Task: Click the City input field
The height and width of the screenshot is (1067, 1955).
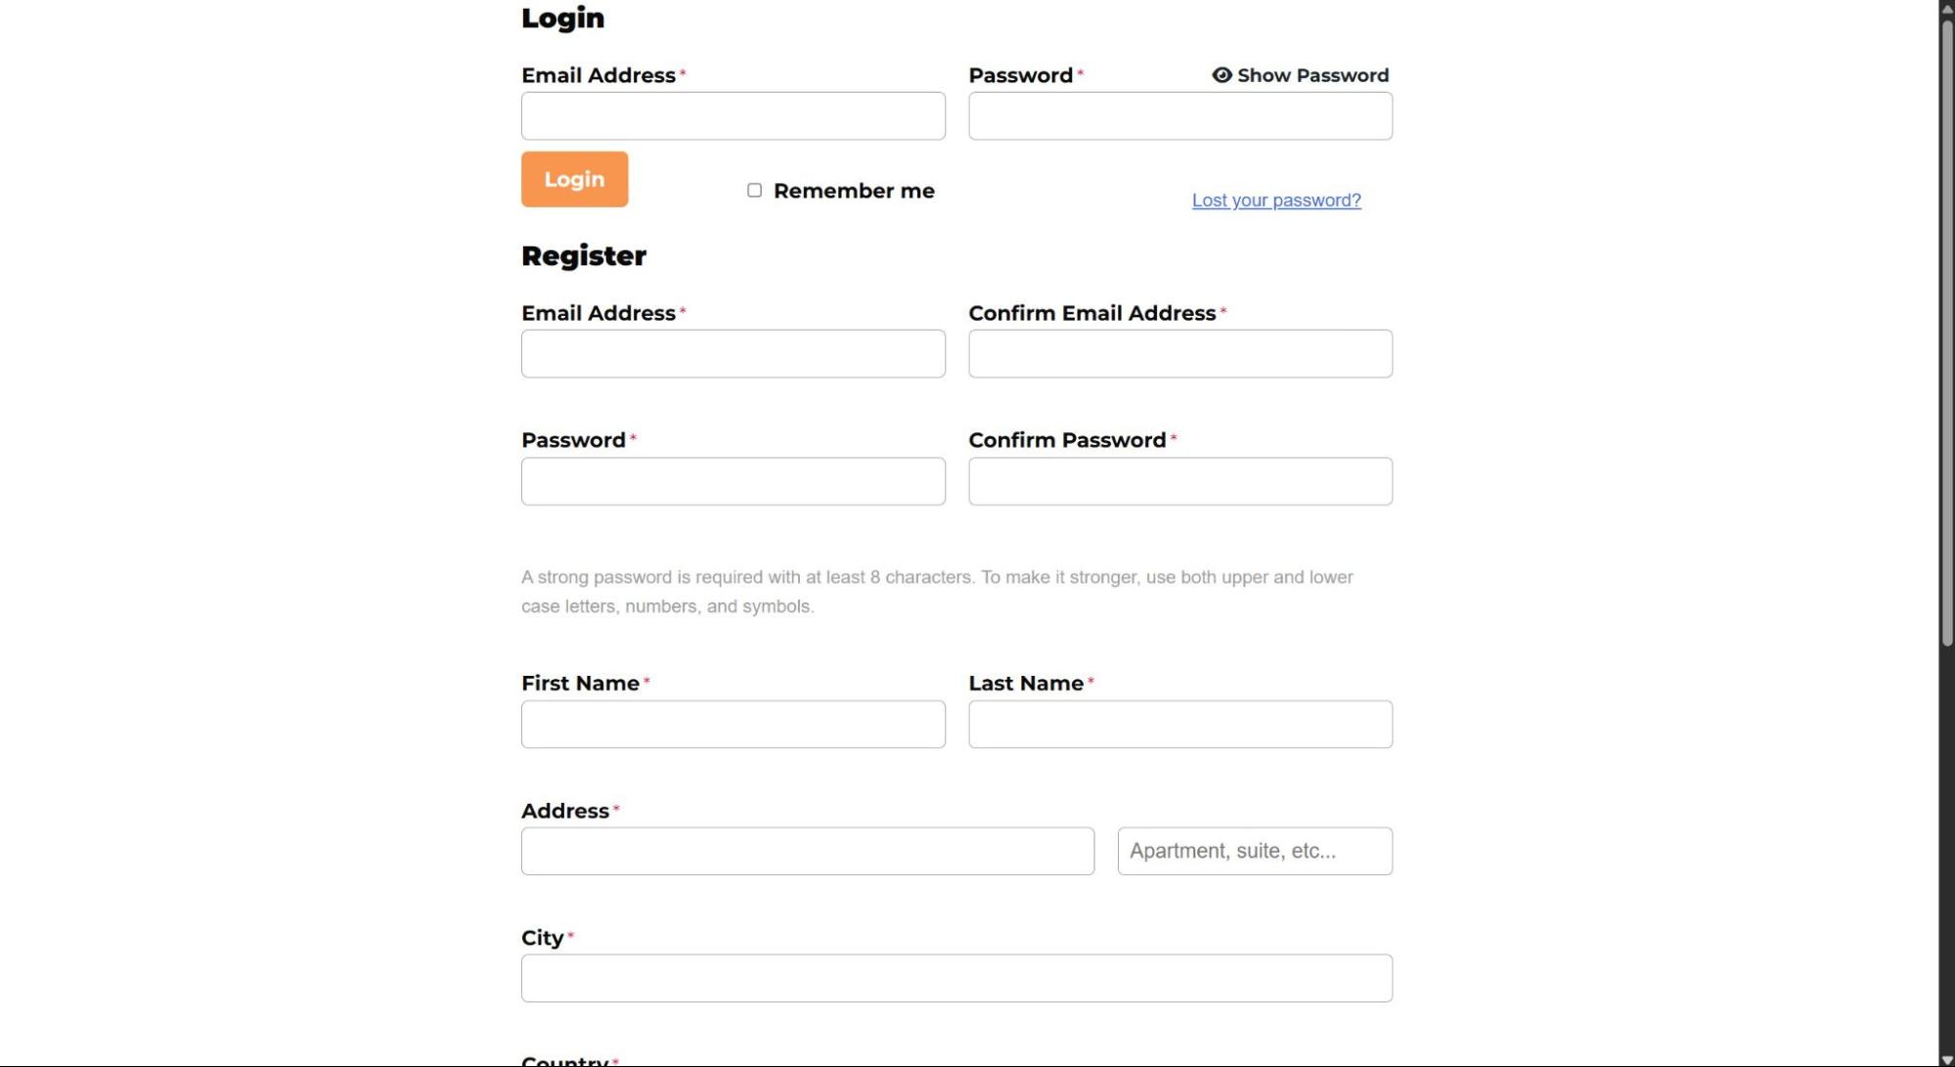Action: tap(955, 979)
